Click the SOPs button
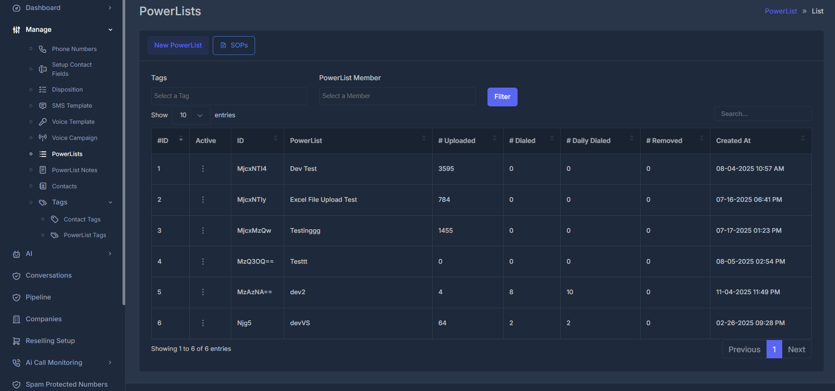Screen dimensions: 835x391 (234, 45)
